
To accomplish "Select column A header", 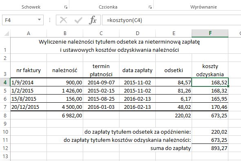I will 29,33.
